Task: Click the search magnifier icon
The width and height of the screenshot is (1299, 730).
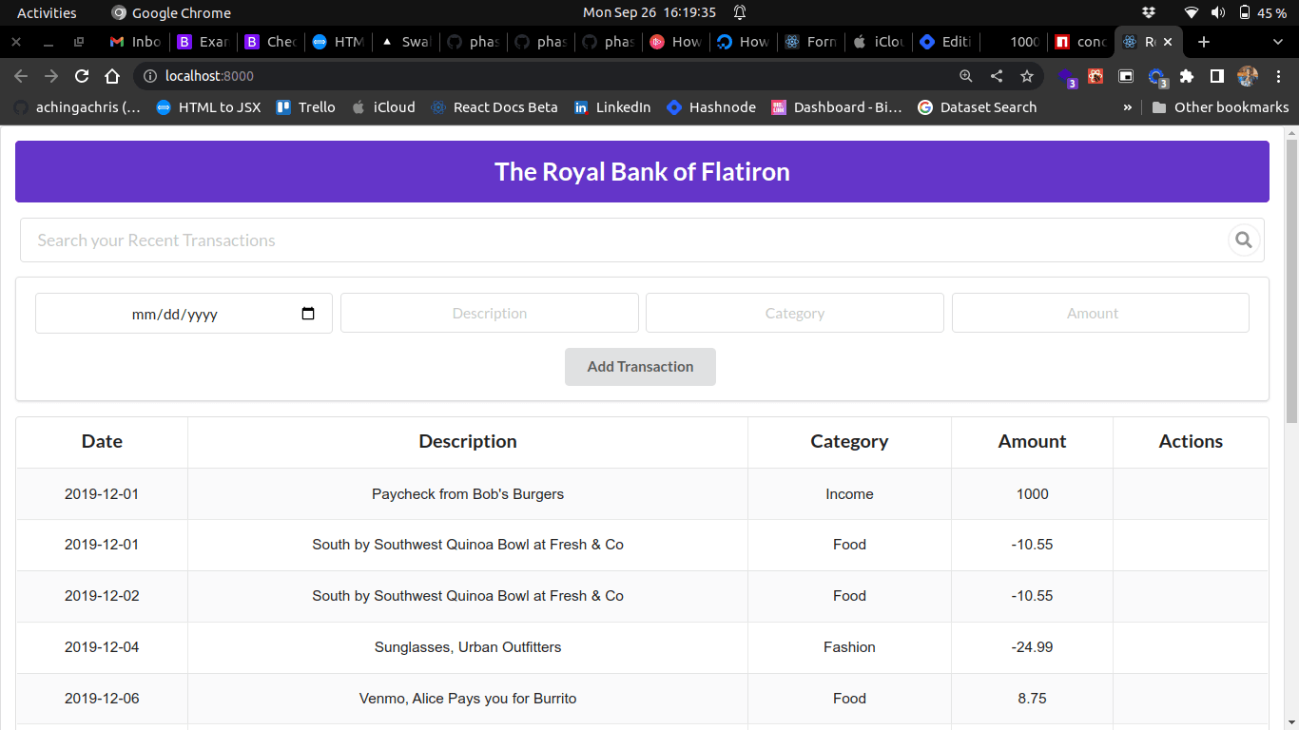Action: click(x=1243, y=240)
